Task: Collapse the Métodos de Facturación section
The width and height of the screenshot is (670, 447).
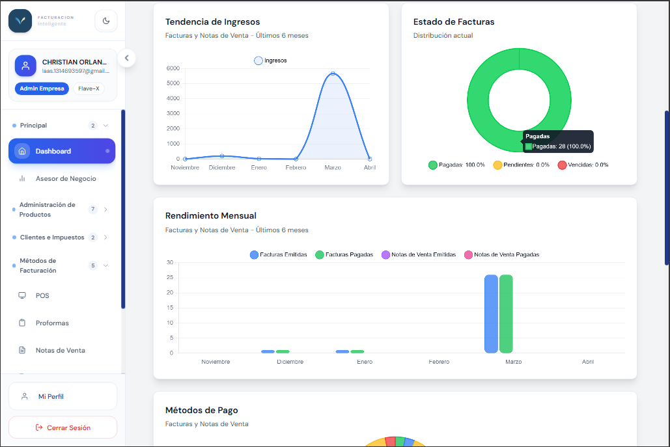Action: [105, 265]
